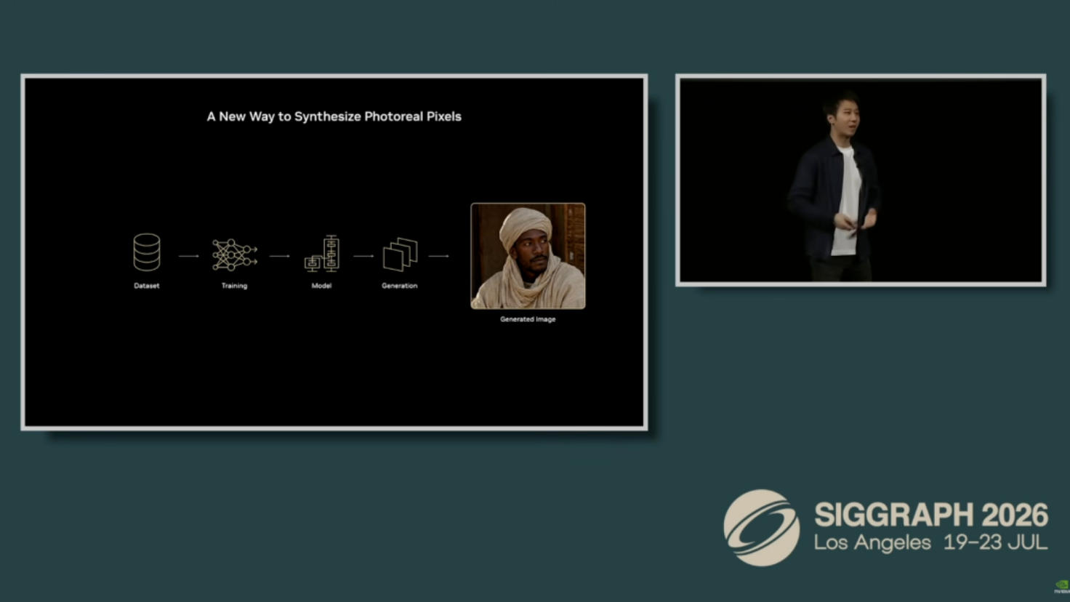Click the Training neural network icon
This screenshot has width=1070, height=602.
click(x=234, y=254)
